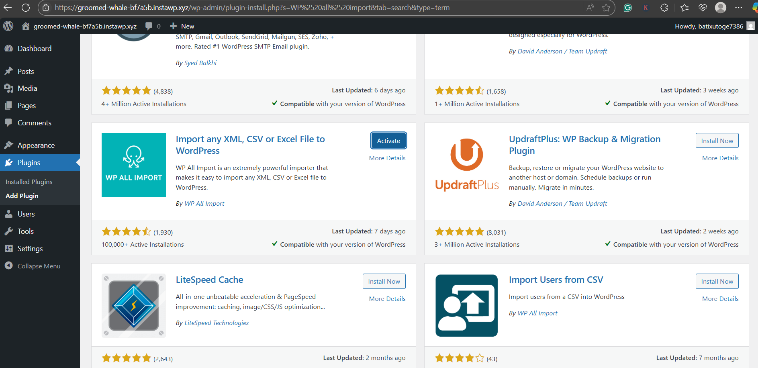Image resolution: width=758 pixels, height=368 pixels.
Task: Select the Add Plugin submenu item
Action: 22,196
